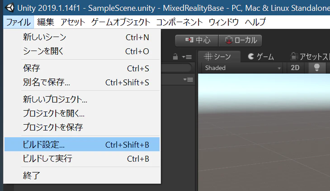This screenshot has height=191, width=330.
Task: Switch to the シーン tab
Action: pyautogui.click(x=219, y=56)
